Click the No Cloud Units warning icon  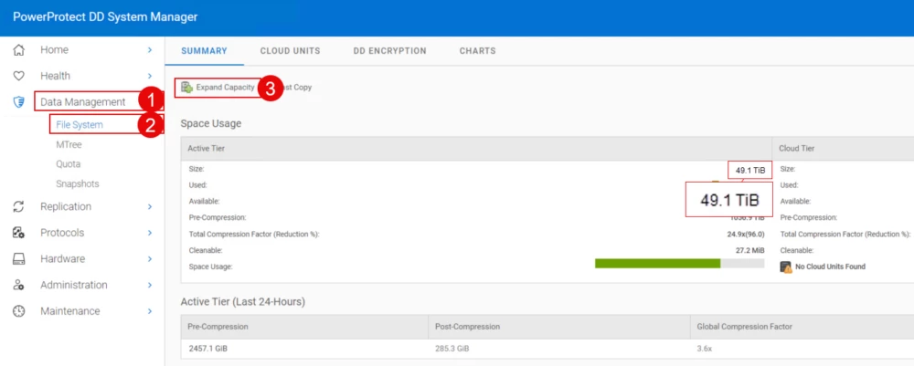point(786,267)
